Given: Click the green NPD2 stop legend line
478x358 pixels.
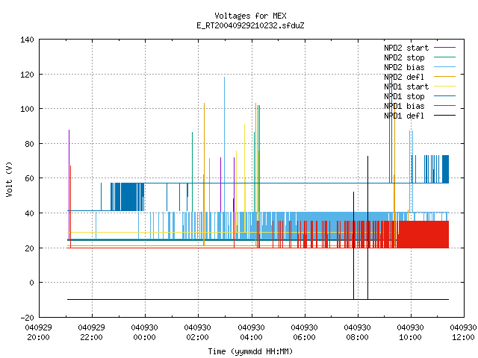Looking at the screenshot, I should (444, 57).
